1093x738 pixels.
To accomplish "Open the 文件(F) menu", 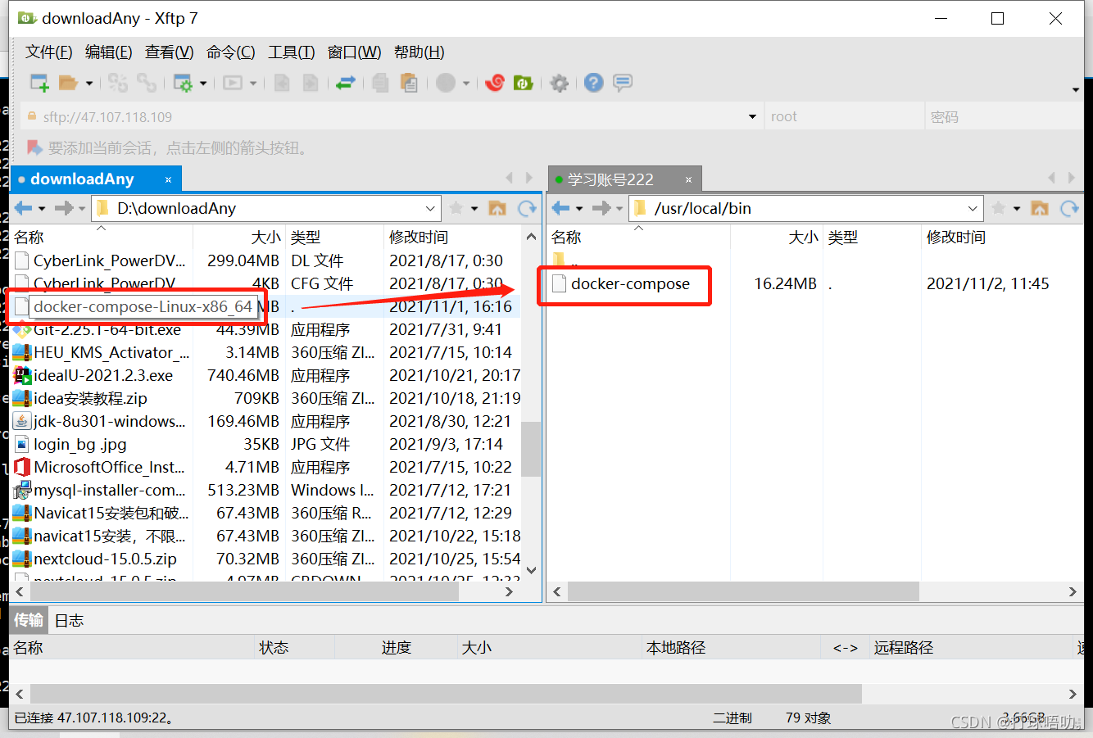I will 49,52.
